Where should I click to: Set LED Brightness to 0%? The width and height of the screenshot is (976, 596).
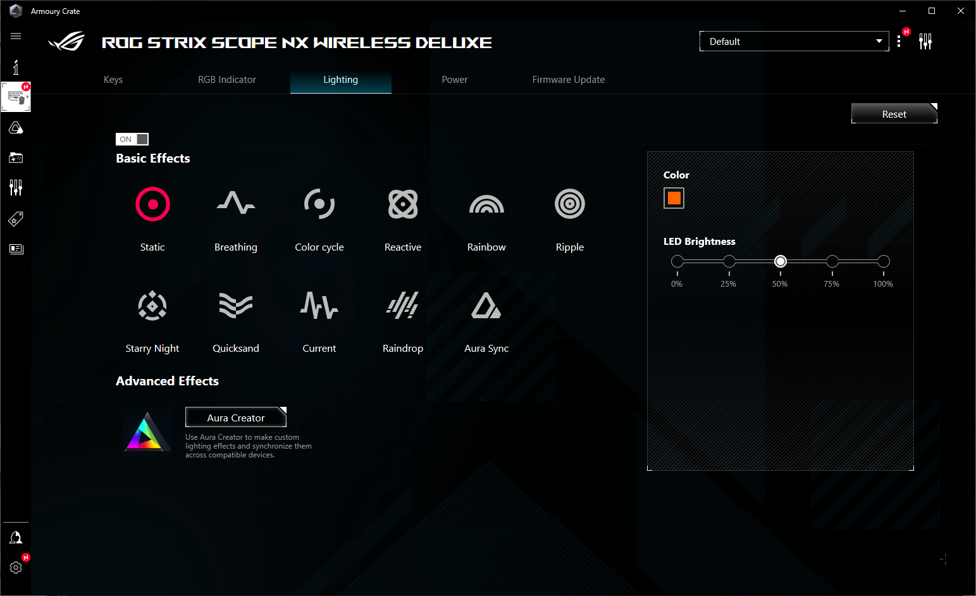tap(677, 261)
